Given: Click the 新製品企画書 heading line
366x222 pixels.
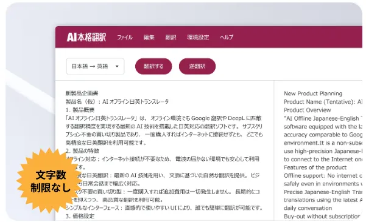Looking at the screenshot, I should pyautogui.click(x=82, y=93).
